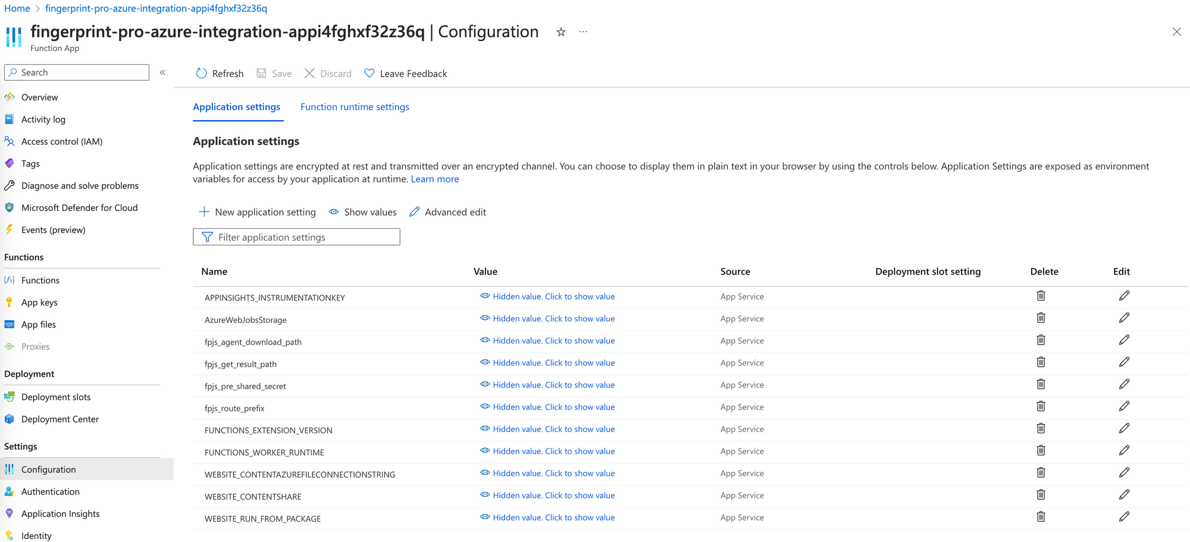The width and height of the screenshot is (1190, 542).
Task: Delete the fpjs_route_prefix setting
Action: point(1041,406)
